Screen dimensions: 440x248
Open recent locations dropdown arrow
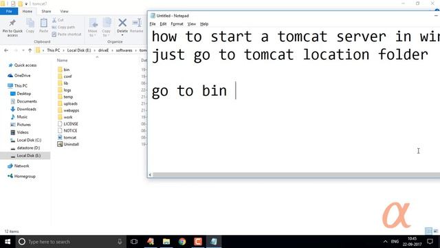pyautogui.click(x=23, y=50)
